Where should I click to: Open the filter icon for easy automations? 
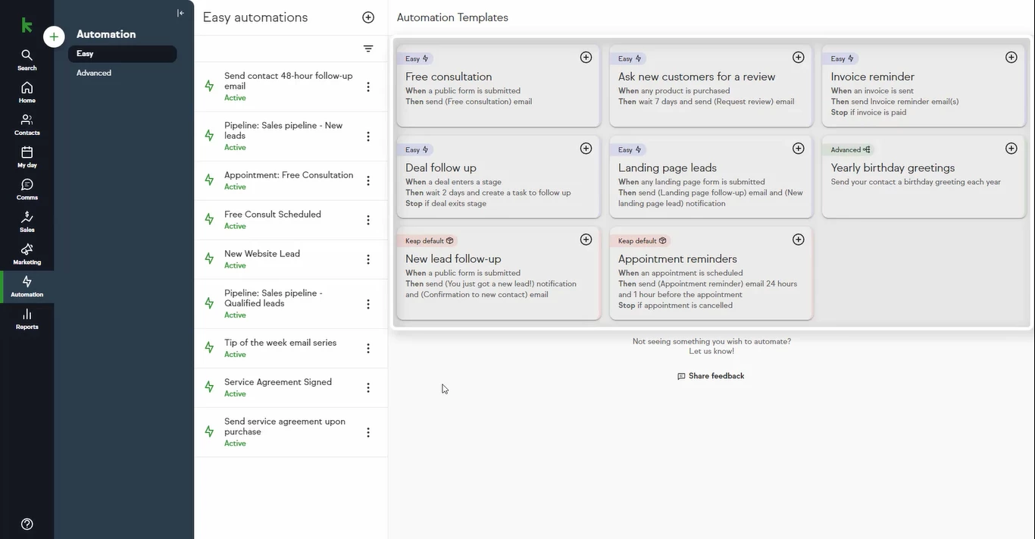click(x=368, y=49)
